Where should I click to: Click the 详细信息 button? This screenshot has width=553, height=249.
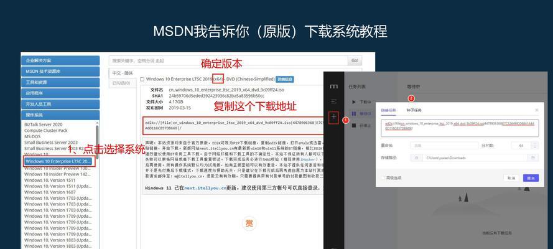click(285, 79)
